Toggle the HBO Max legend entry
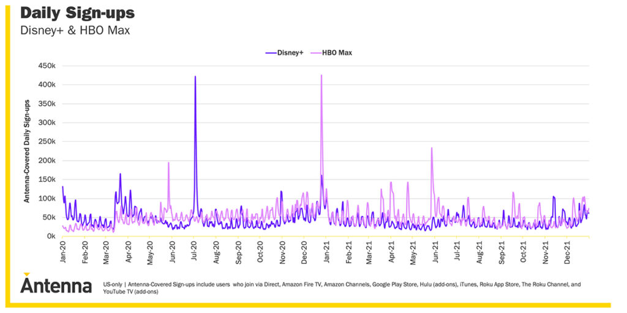Image resolution: width=627 pixels, height=313 pixels. coord(331,53)
